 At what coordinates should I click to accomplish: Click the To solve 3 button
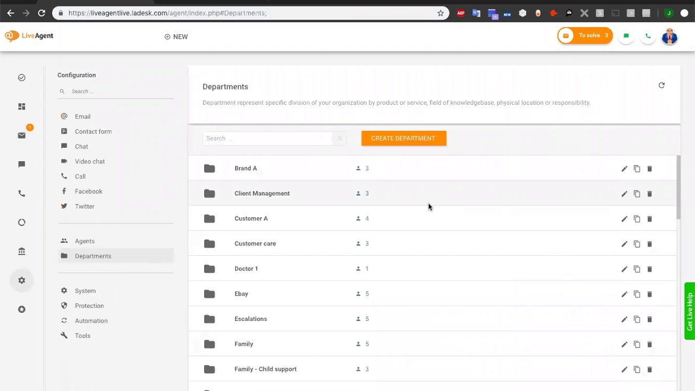pos(585,36)
